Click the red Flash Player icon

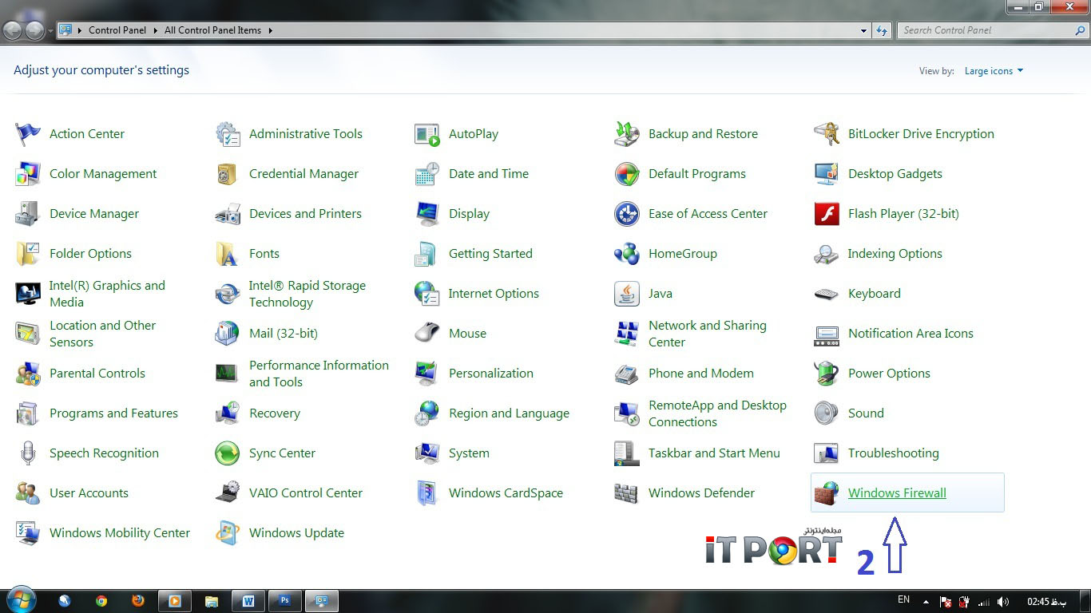point(827,214)
